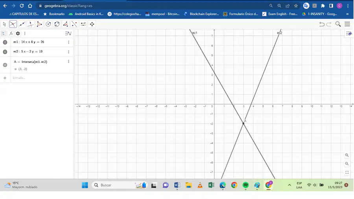Click the ec2: 5x − 2y = 19 equation

(28, 52)
